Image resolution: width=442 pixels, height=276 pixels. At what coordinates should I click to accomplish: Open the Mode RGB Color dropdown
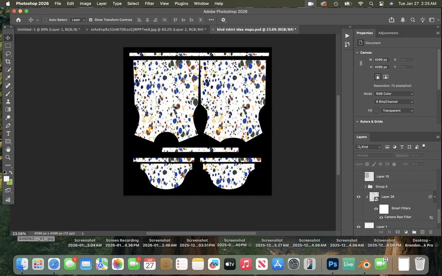[x=394, y=93]
